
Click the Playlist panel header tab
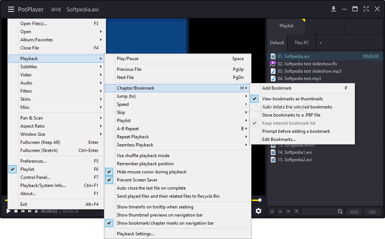tap(286, 26)
